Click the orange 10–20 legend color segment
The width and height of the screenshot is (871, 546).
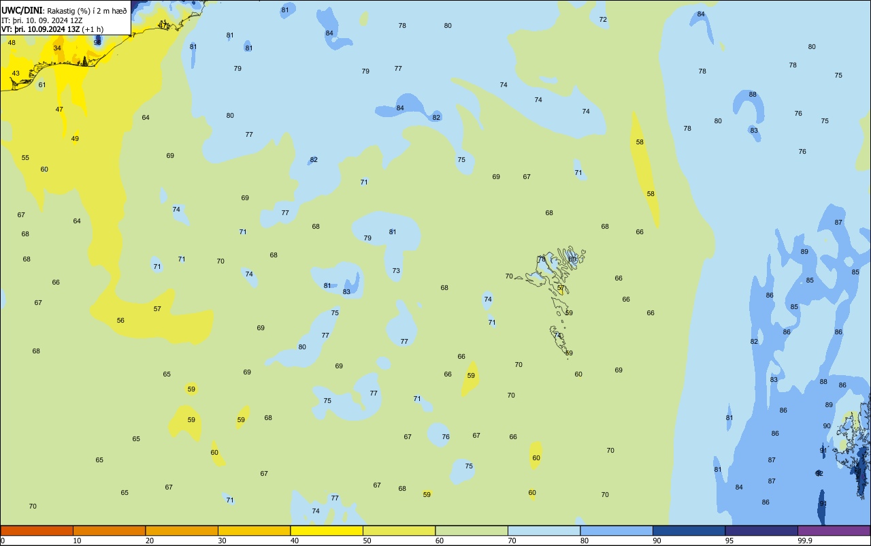(x=109, y=530)
